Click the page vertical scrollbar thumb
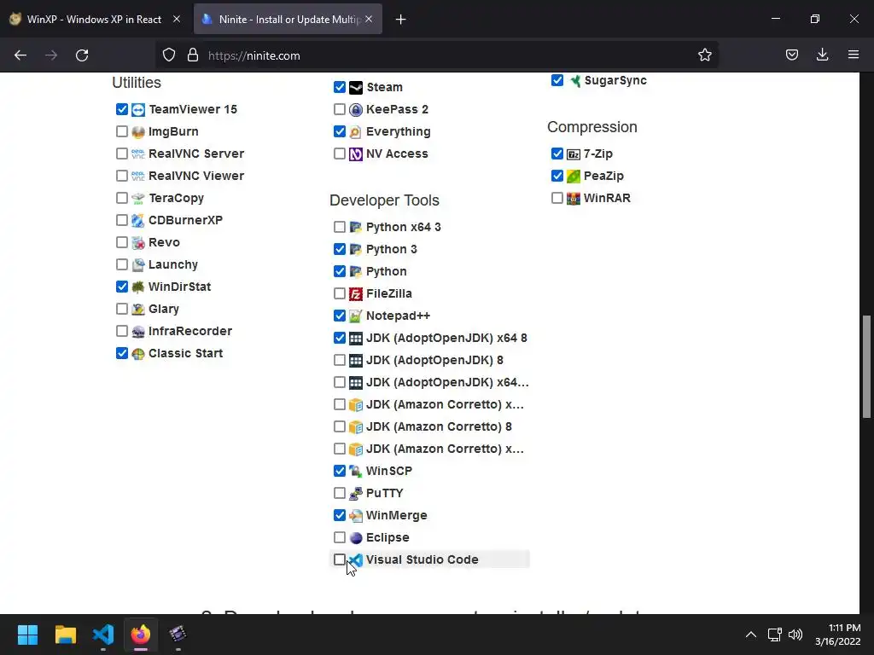 pyautogui.click(x=867, y=367)
